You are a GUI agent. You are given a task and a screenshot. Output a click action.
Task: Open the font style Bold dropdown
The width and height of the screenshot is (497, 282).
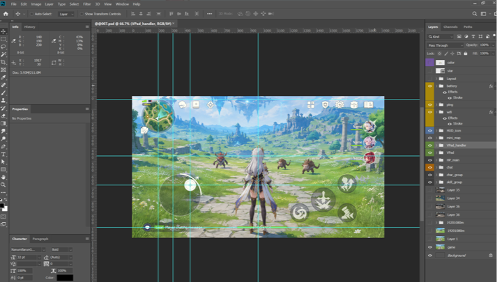(x=61, y=249)
